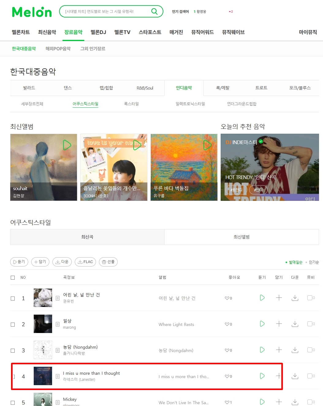Open the 멜론차트 menu
This screenshot has width=323, height=406.
pyautogui.click(x=21, y=32)
